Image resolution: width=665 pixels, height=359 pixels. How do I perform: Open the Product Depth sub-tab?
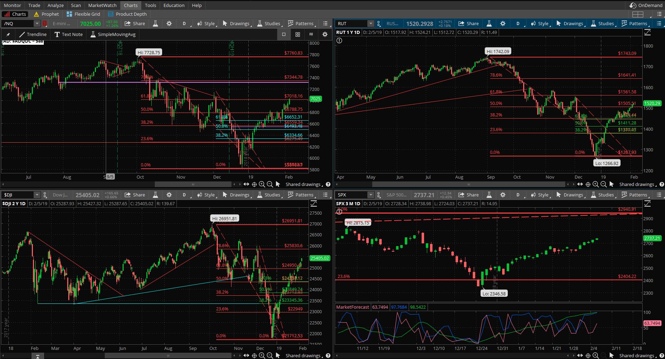127,14
